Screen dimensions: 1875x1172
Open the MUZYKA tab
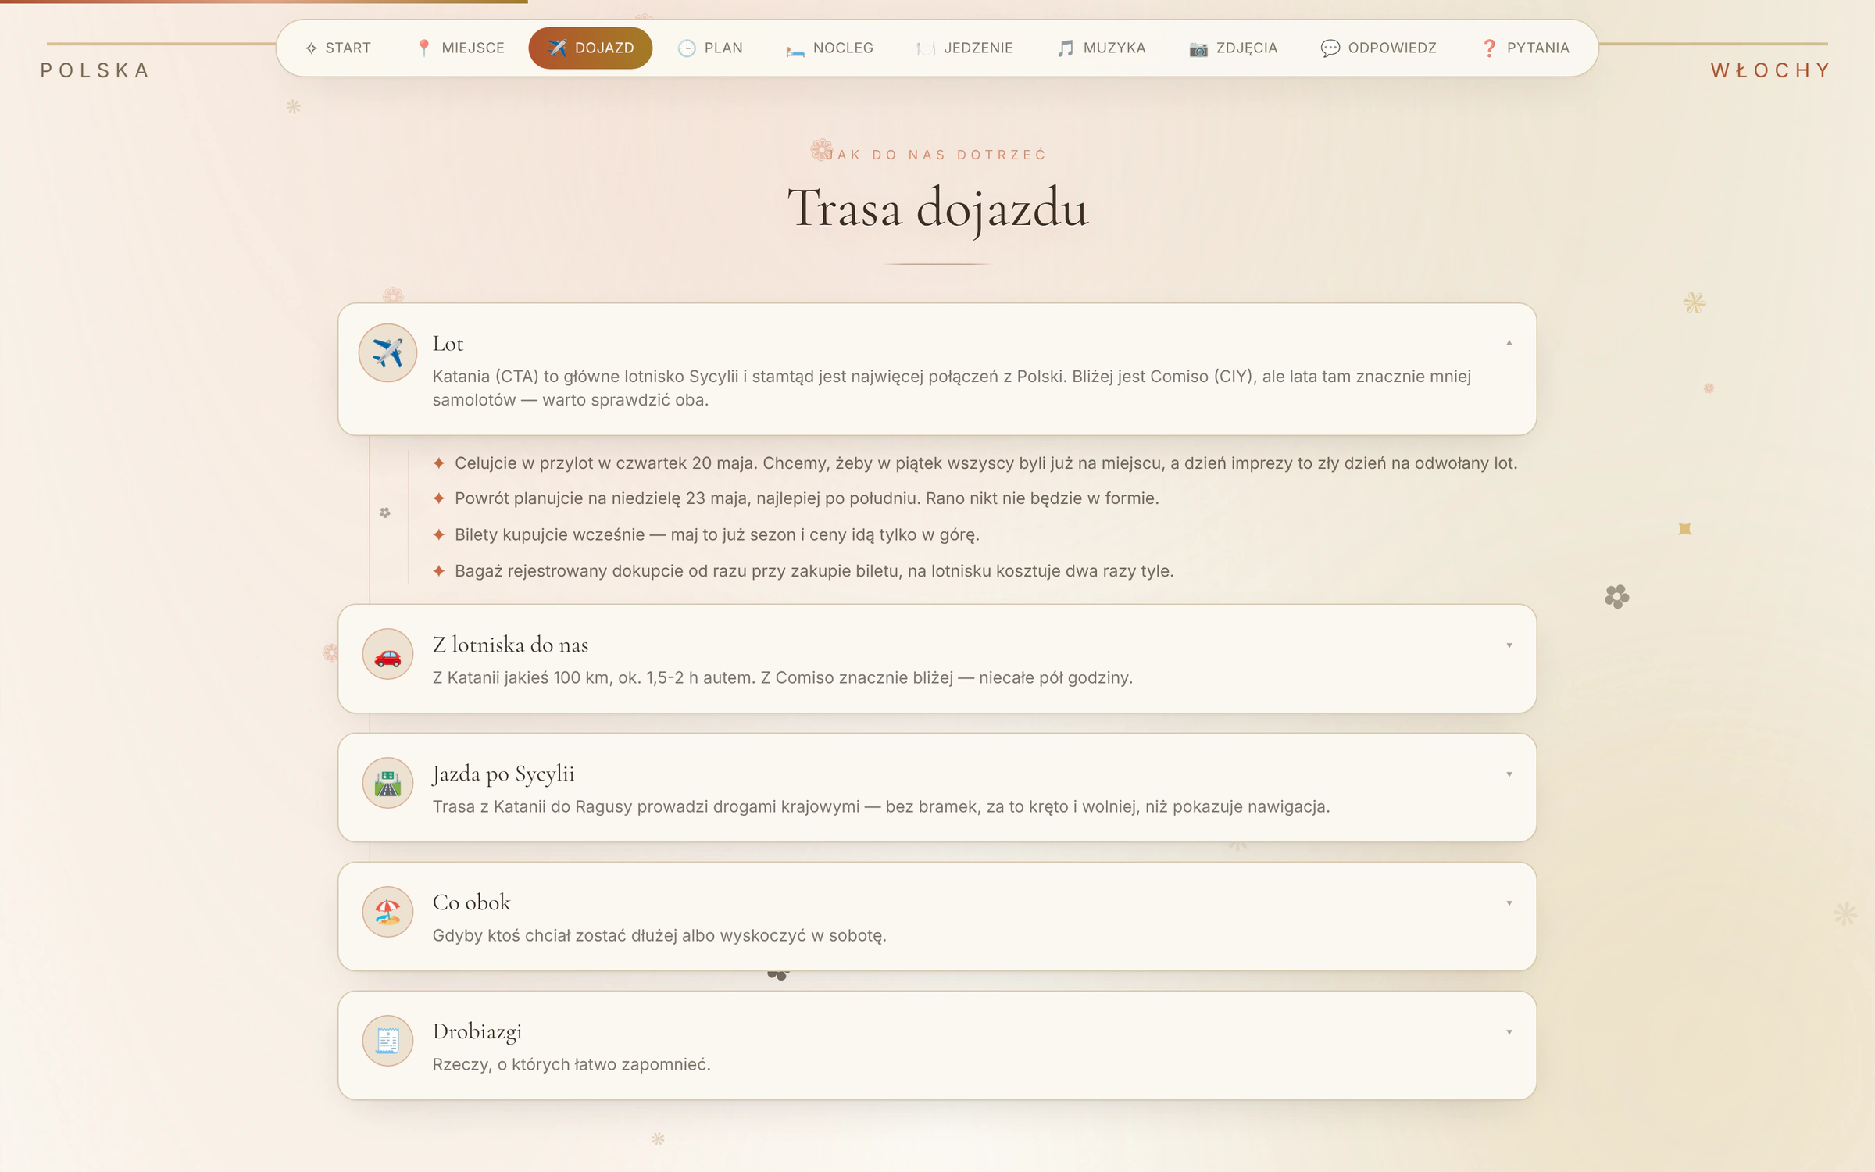[x=1102, y=48]
